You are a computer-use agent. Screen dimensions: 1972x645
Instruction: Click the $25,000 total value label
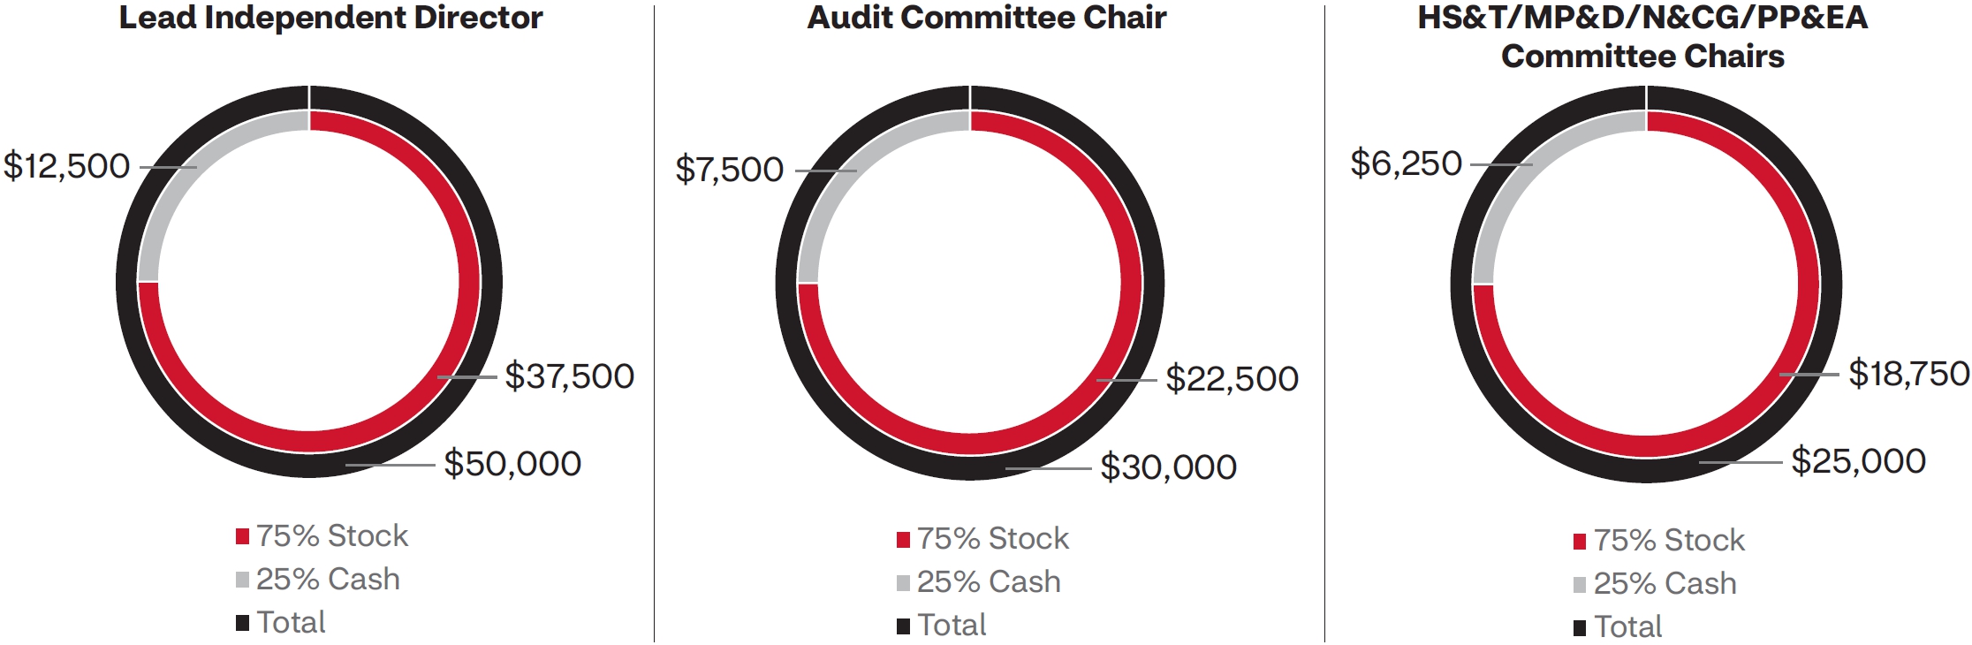[x=1858, y=461]
